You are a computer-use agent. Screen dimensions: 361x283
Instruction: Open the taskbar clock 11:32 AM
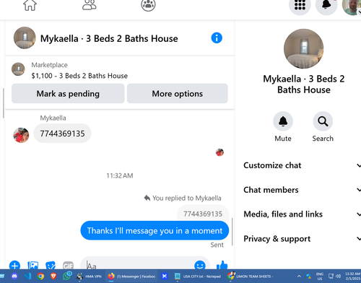click(352, 277)
